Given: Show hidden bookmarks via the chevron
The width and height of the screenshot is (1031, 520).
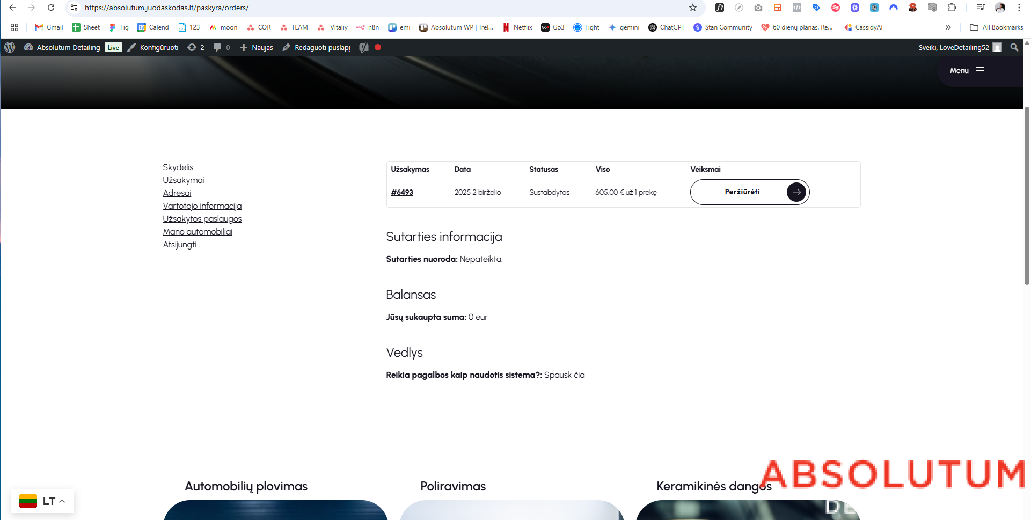Looking at the screenshot, I should (948, 27).
